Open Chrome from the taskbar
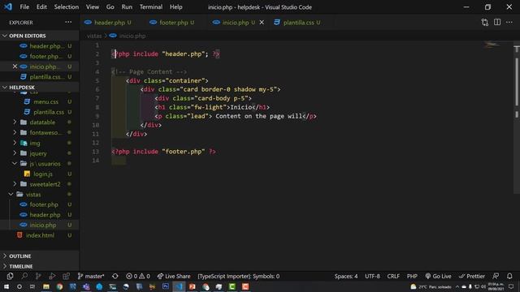The image size is (520, 292). pos(59,286)
